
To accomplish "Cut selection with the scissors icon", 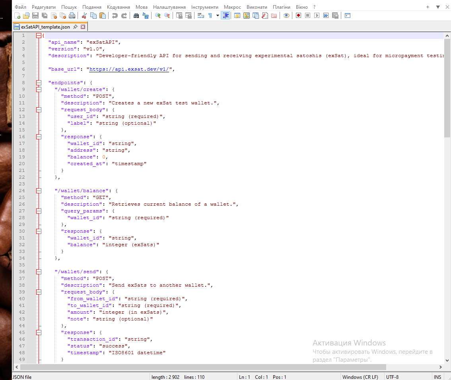I will point(84,15).
